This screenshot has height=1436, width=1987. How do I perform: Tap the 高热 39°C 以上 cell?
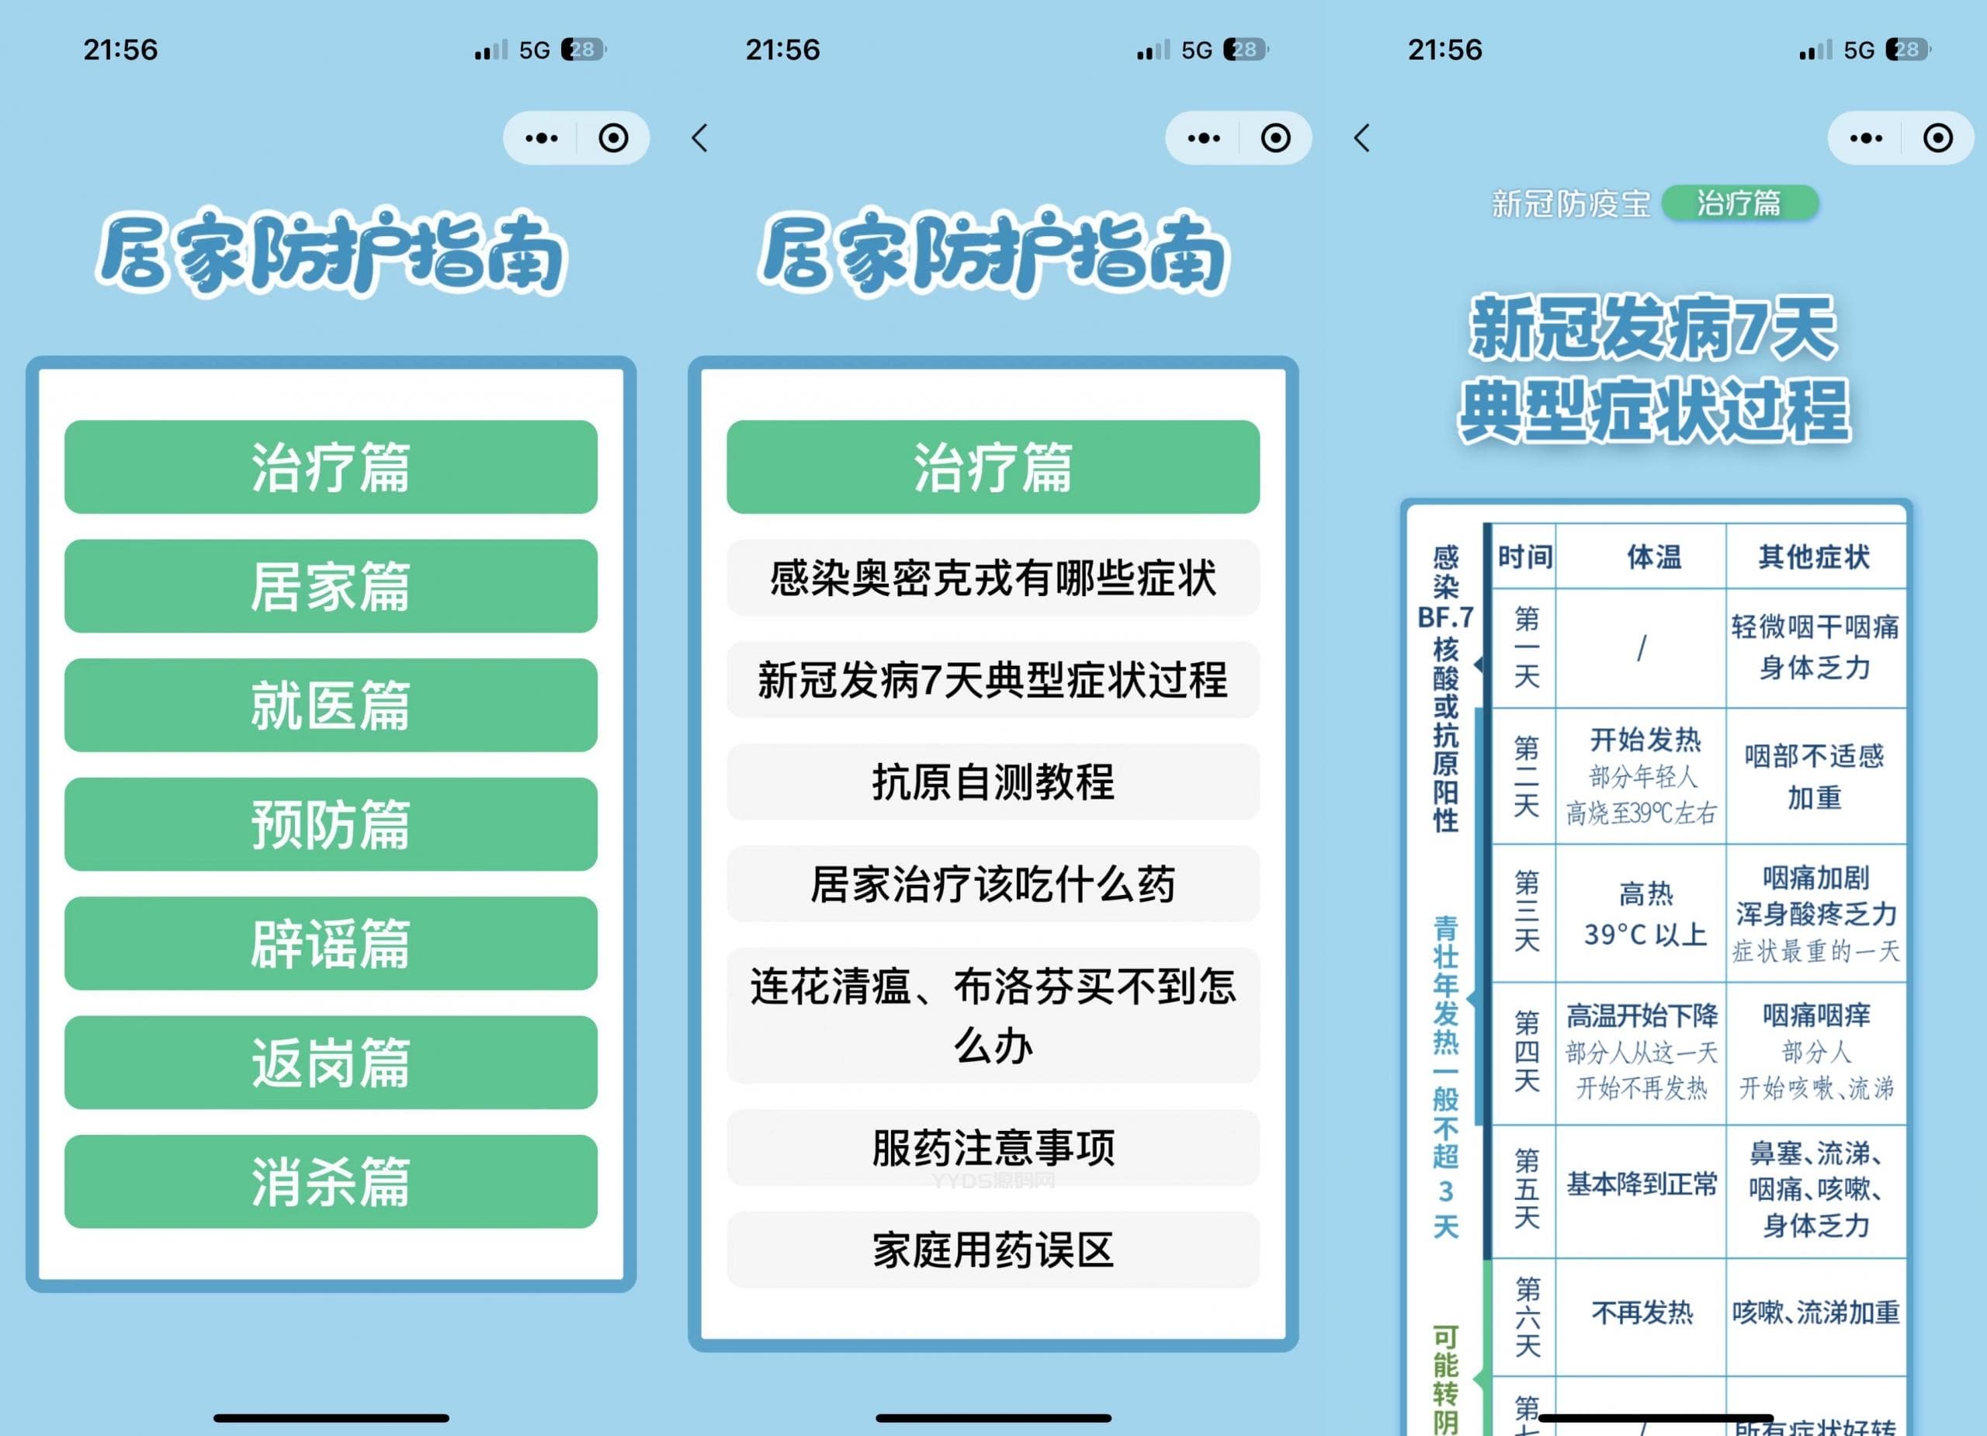click(1642, 914)
